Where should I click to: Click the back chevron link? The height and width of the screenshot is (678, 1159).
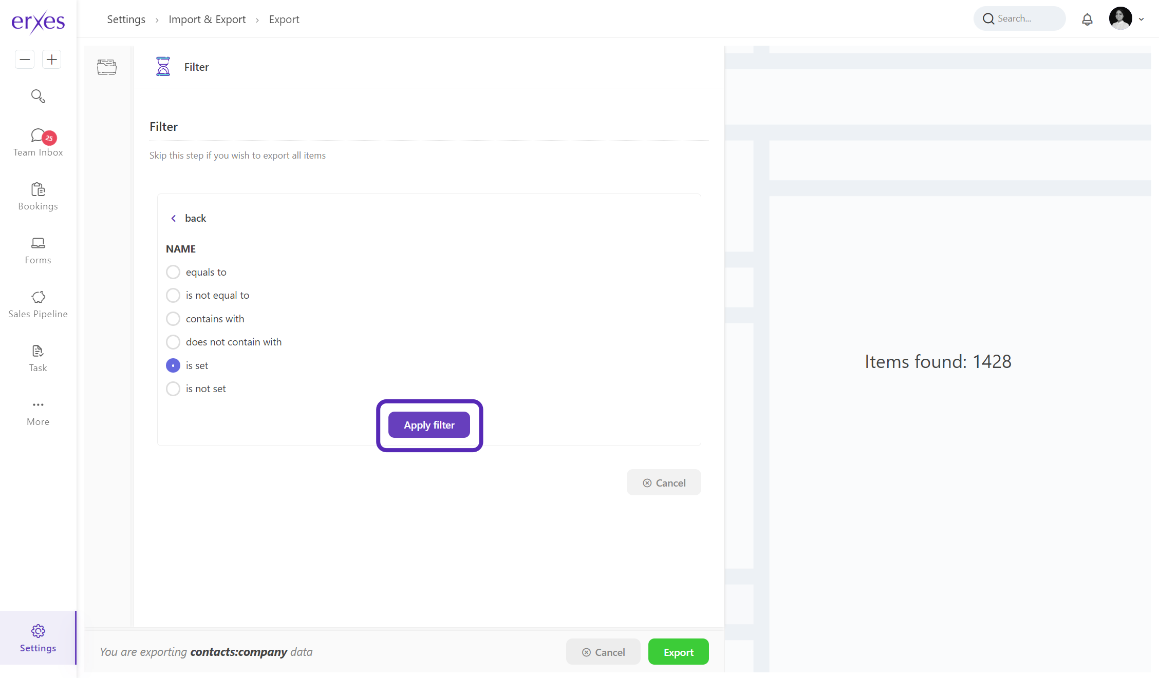[188, 218]
